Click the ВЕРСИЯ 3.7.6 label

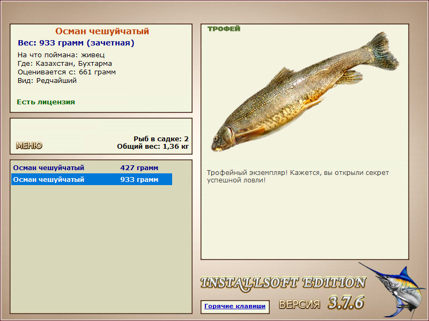point(321,303)
